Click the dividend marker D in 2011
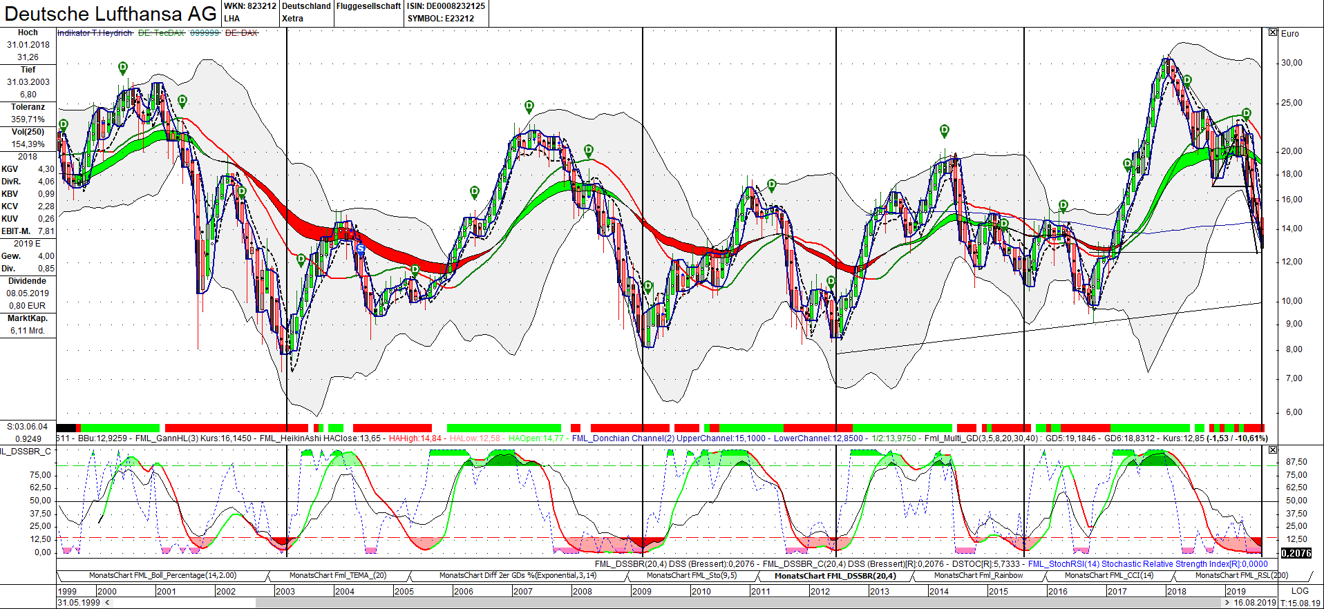This screenshot has height=609, width=1324. [772, 185]
